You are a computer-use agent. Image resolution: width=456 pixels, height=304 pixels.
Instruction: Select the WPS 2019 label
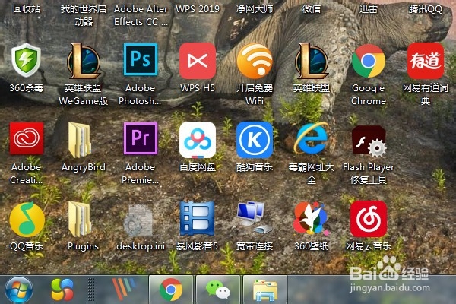point(198,8)
